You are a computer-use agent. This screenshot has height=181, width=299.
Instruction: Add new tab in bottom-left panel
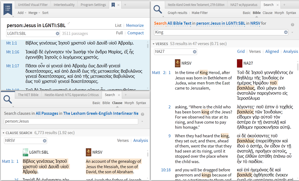pyautogui.click(x=126, y=95)
